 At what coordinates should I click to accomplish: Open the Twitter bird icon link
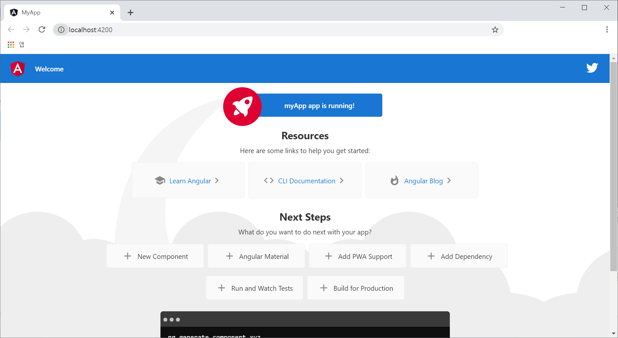click(592, 68)
